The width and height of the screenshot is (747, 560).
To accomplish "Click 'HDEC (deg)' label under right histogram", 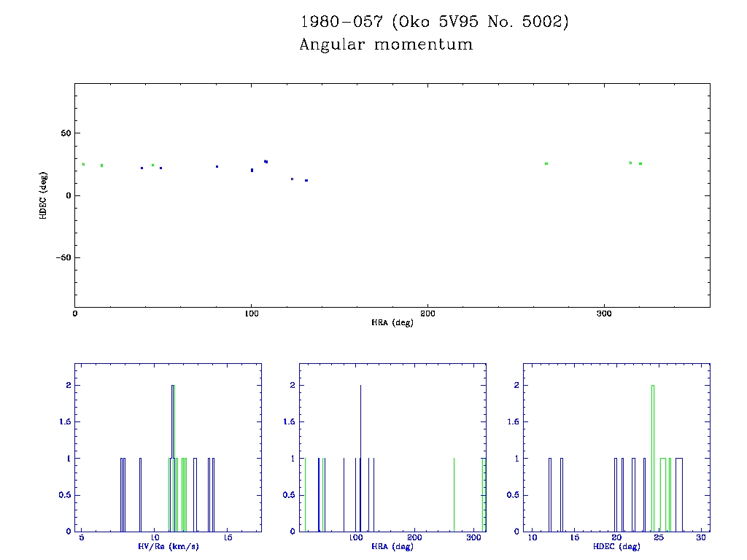I will click(616, 546).
